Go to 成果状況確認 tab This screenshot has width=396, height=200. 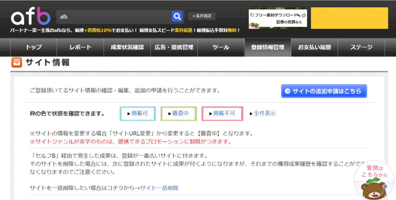point(127,47)
